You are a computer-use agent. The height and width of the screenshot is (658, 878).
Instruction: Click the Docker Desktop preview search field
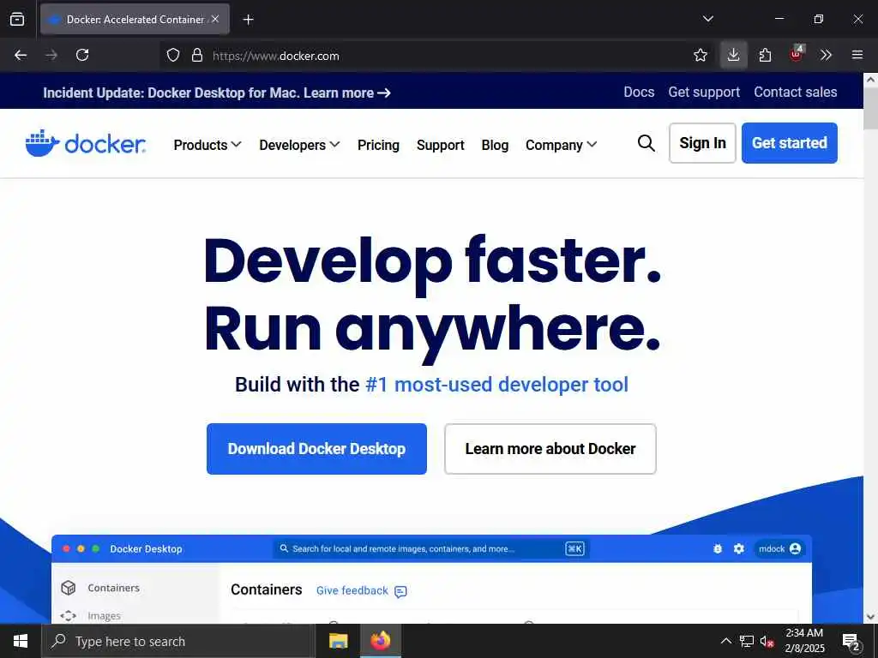click(431, 549)
